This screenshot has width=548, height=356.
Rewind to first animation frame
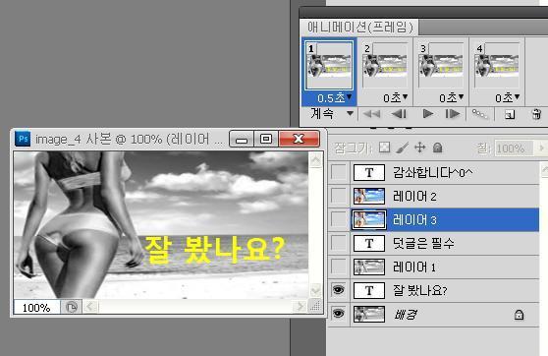(x=371, y=114)
